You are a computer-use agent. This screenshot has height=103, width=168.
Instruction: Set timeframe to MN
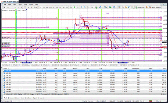(67, 7)
